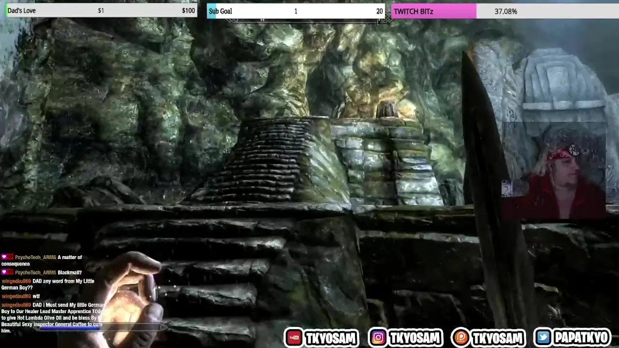
Task: Click the Patreon icon beside TKYOSAM
Action: click(x=462, y=337)
